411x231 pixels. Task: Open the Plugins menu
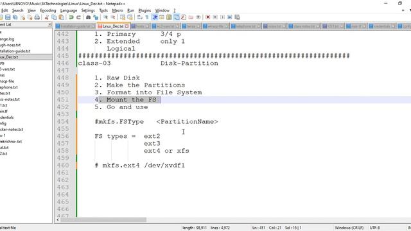pos(144,10)
